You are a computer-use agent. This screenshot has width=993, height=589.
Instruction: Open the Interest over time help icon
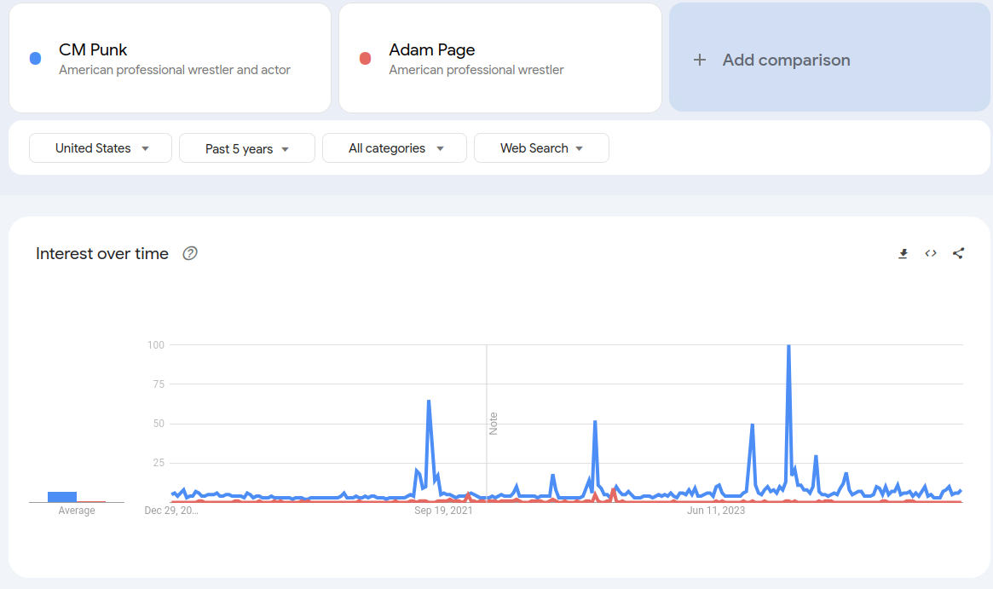coord(190,253)
